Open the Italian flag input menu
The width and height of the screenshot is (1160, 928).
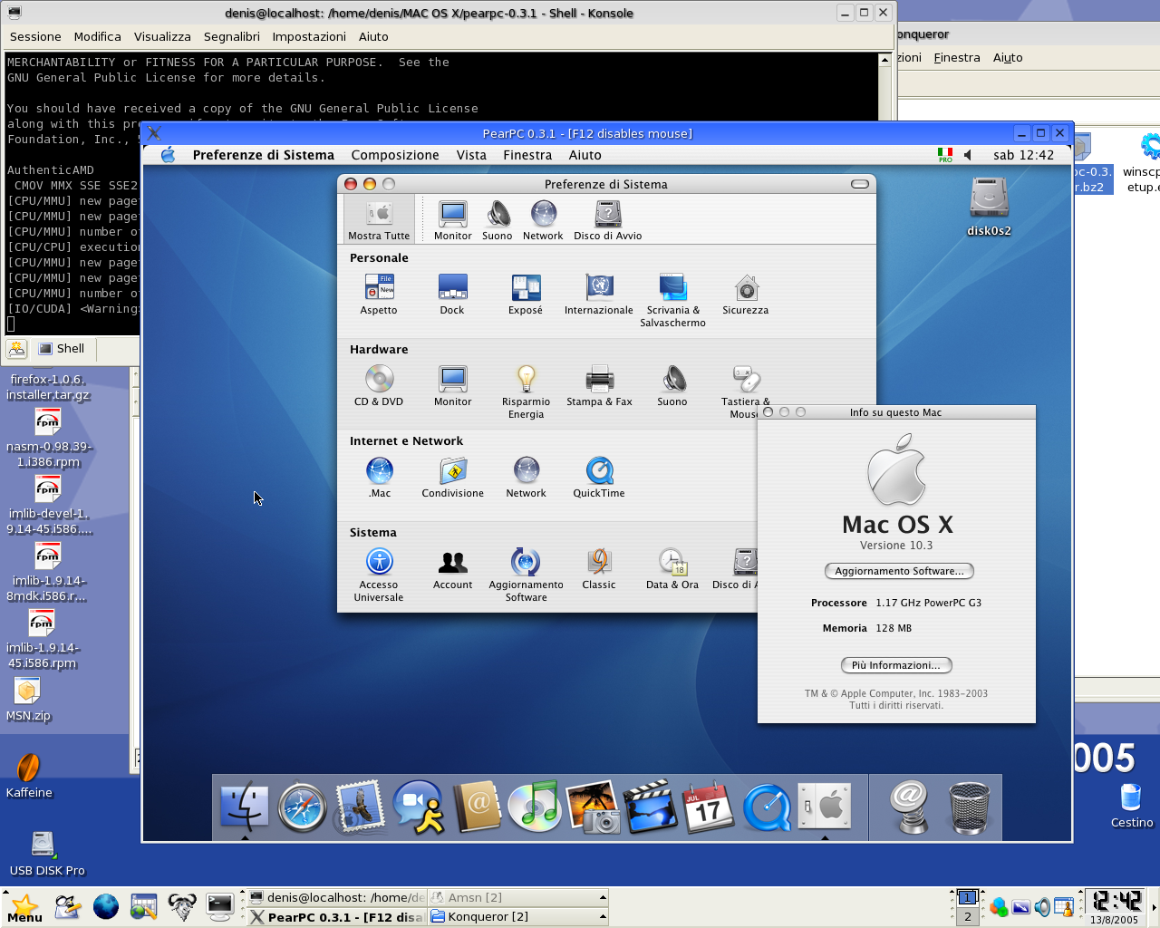coord(945,155)
